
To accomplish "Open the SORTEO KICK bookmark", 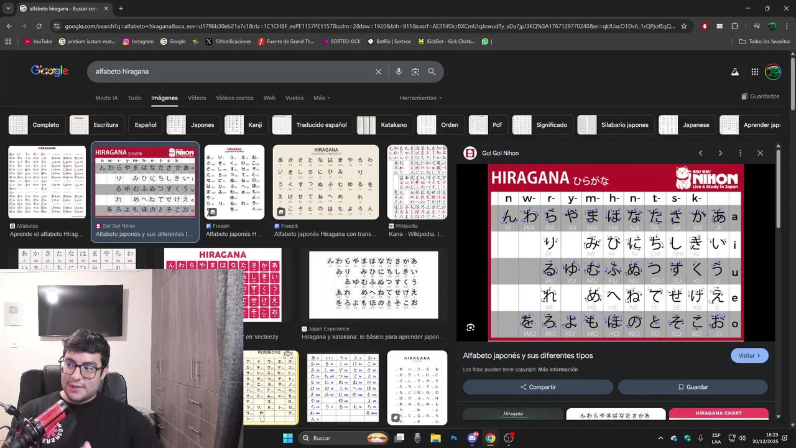I will click(341, 42).
